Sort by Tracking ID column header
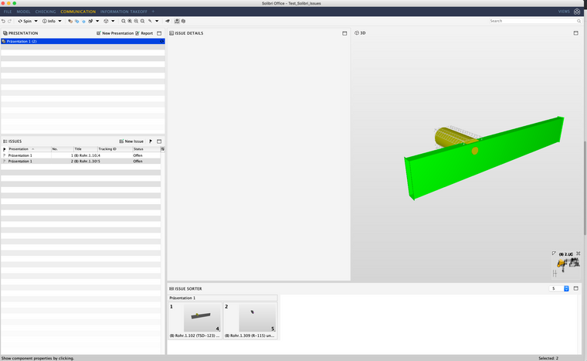Viewport: 587px width, 361px height. tap(115, 149)
